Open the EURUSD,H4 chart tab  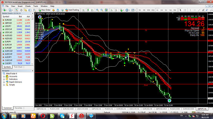click(x=148, y=109)
